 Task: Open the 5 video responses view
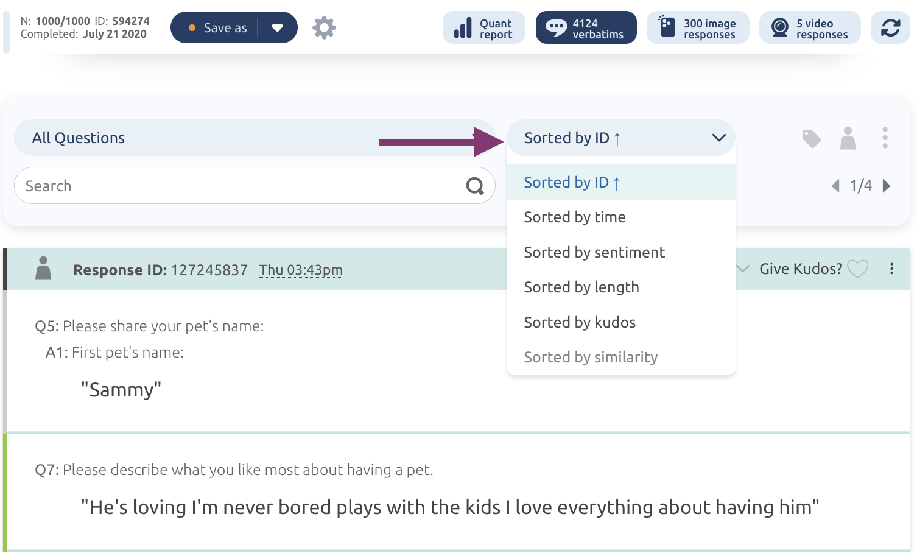tap(810, 28)
